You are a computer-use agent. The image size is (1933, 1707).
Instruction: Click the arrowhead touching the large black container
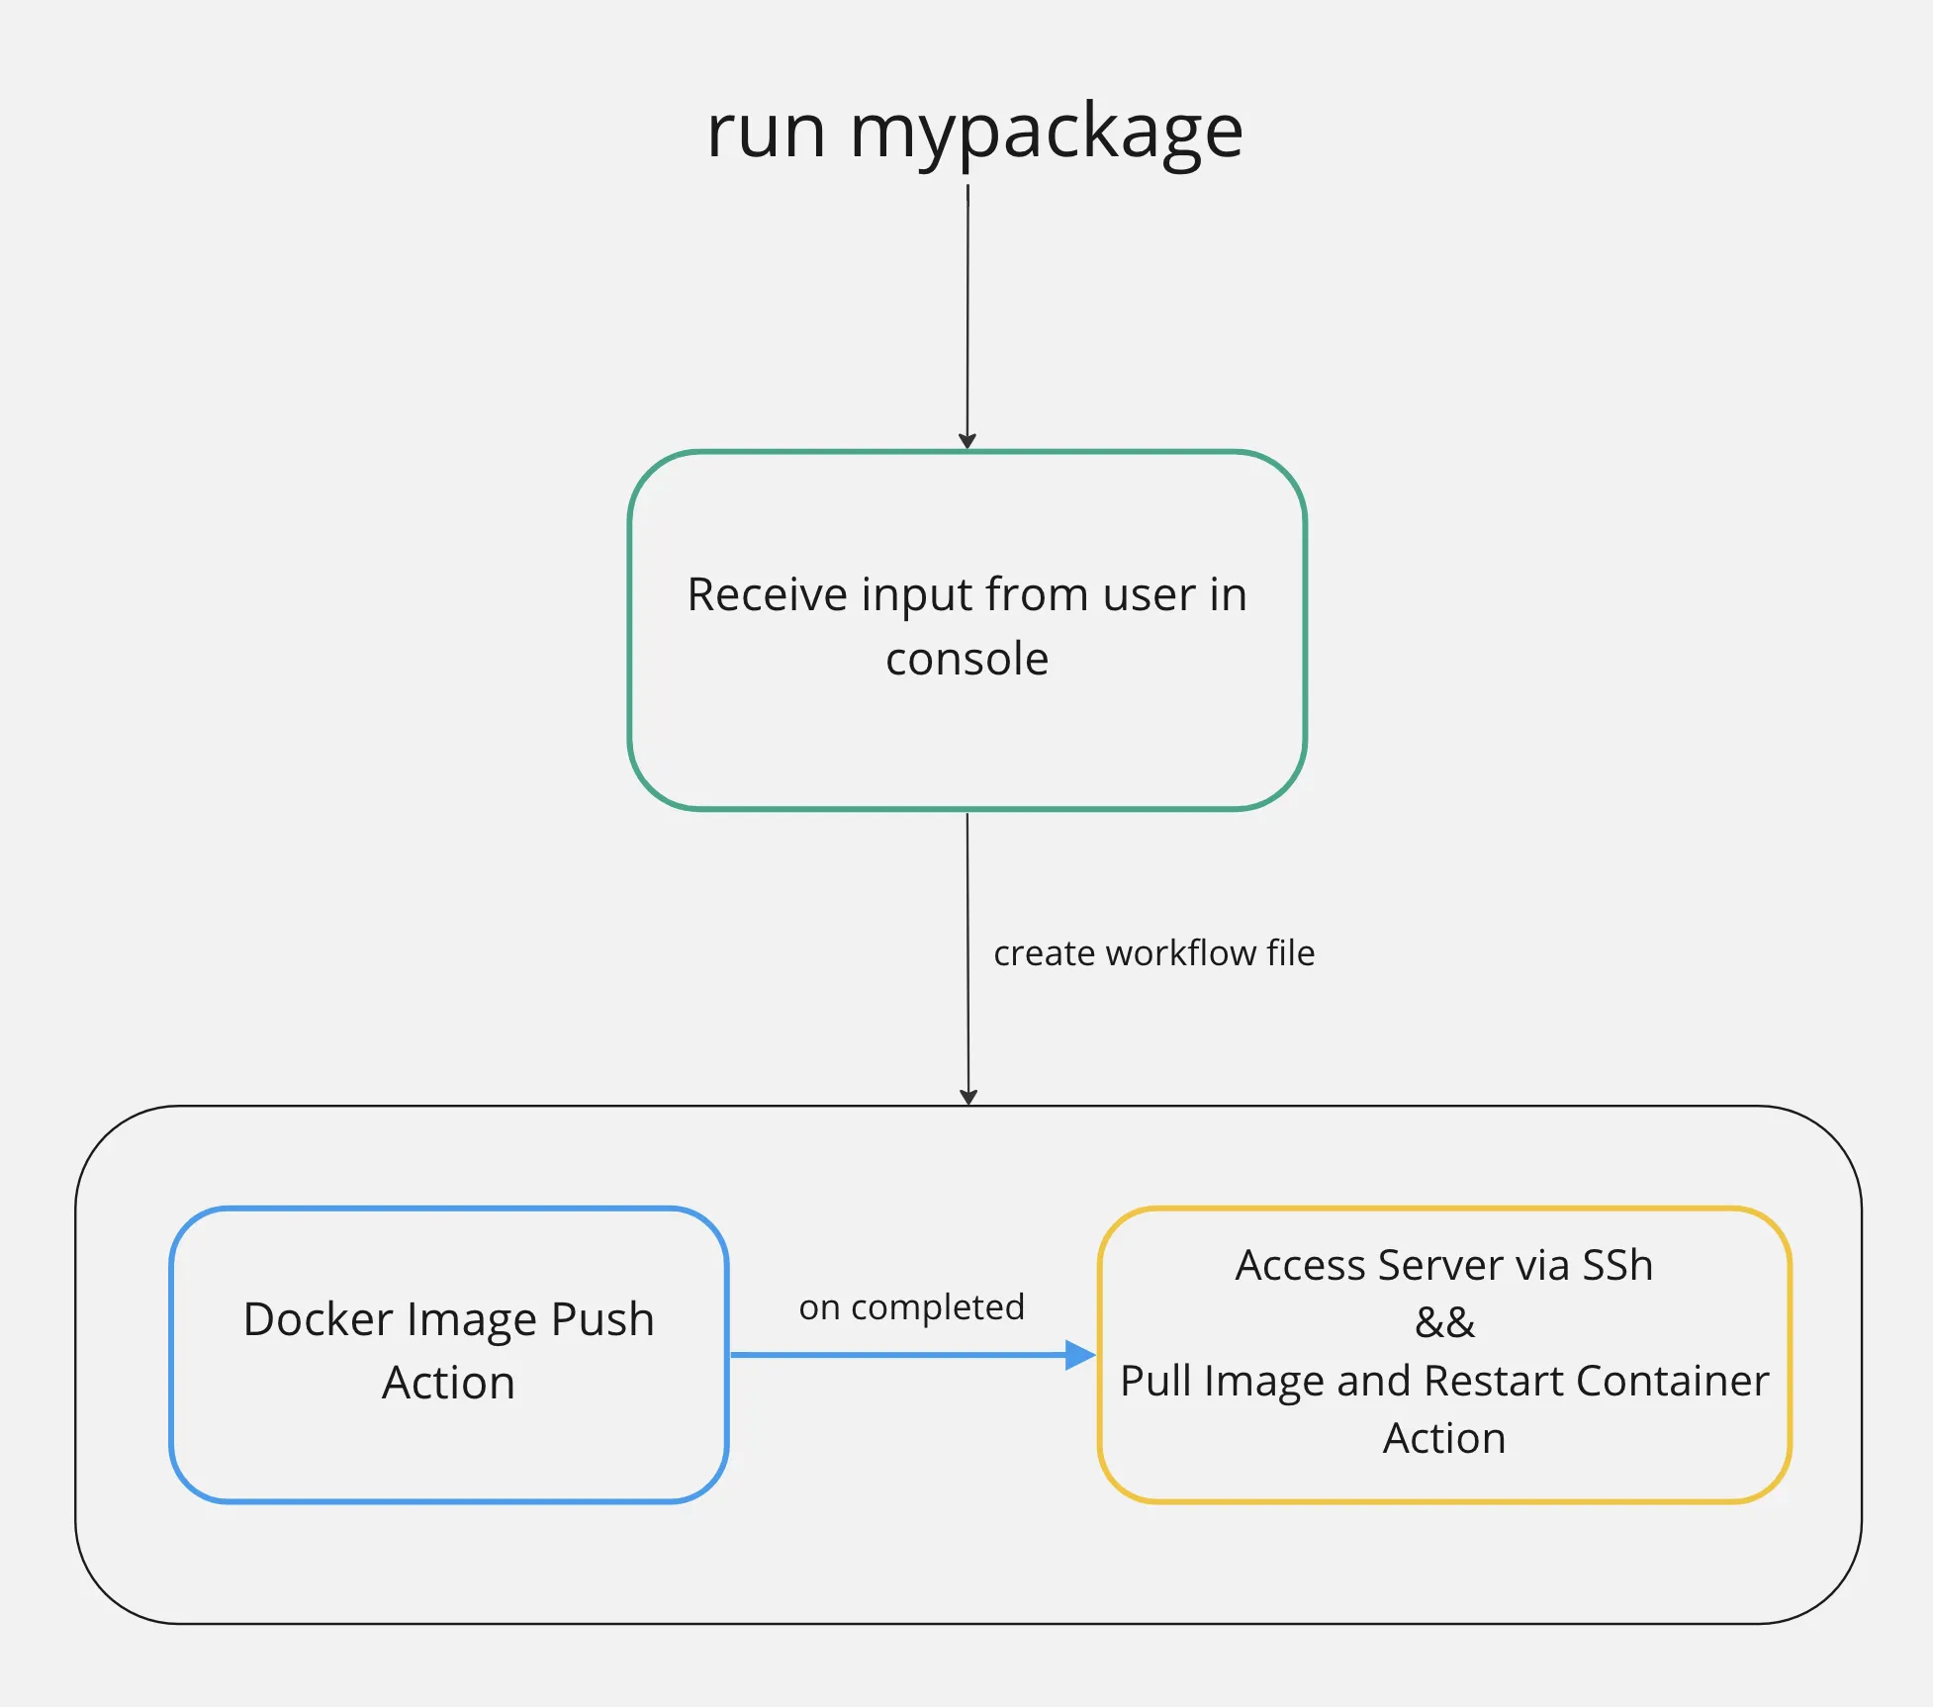(x=968, y=1097)
